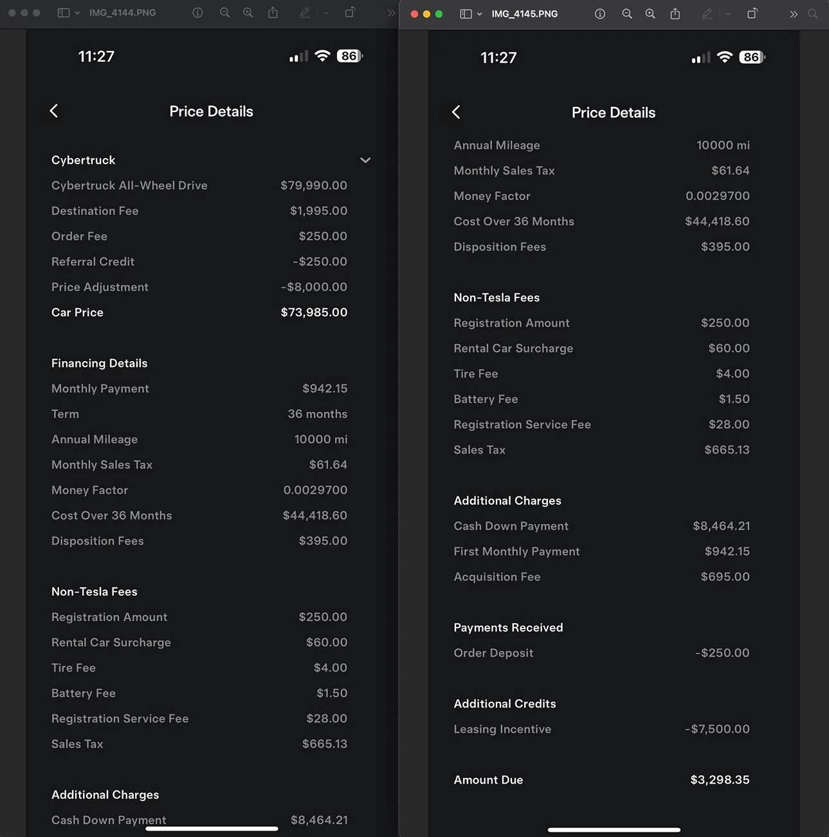Screen dimensions: 829x837
Task: Select Cybertruck All-Wheel Drive price $79,990.00
Action: (314, 185)
